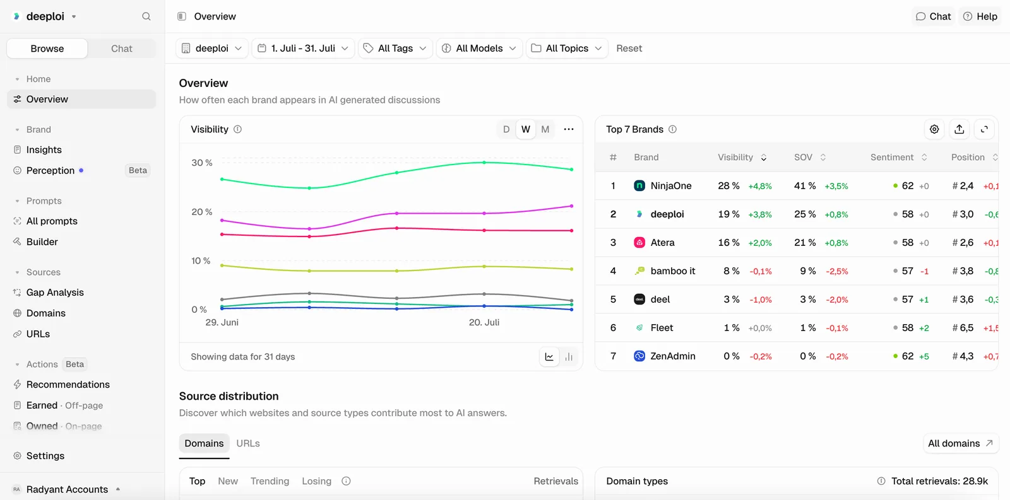
Task: Click the deeploi logo in sidebar
Action: [16, 16]
